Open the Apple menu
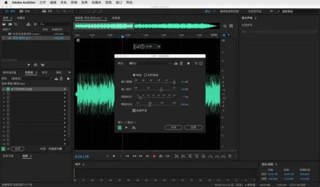This screenshot has height=187, width=320. [x=6, y=2]
